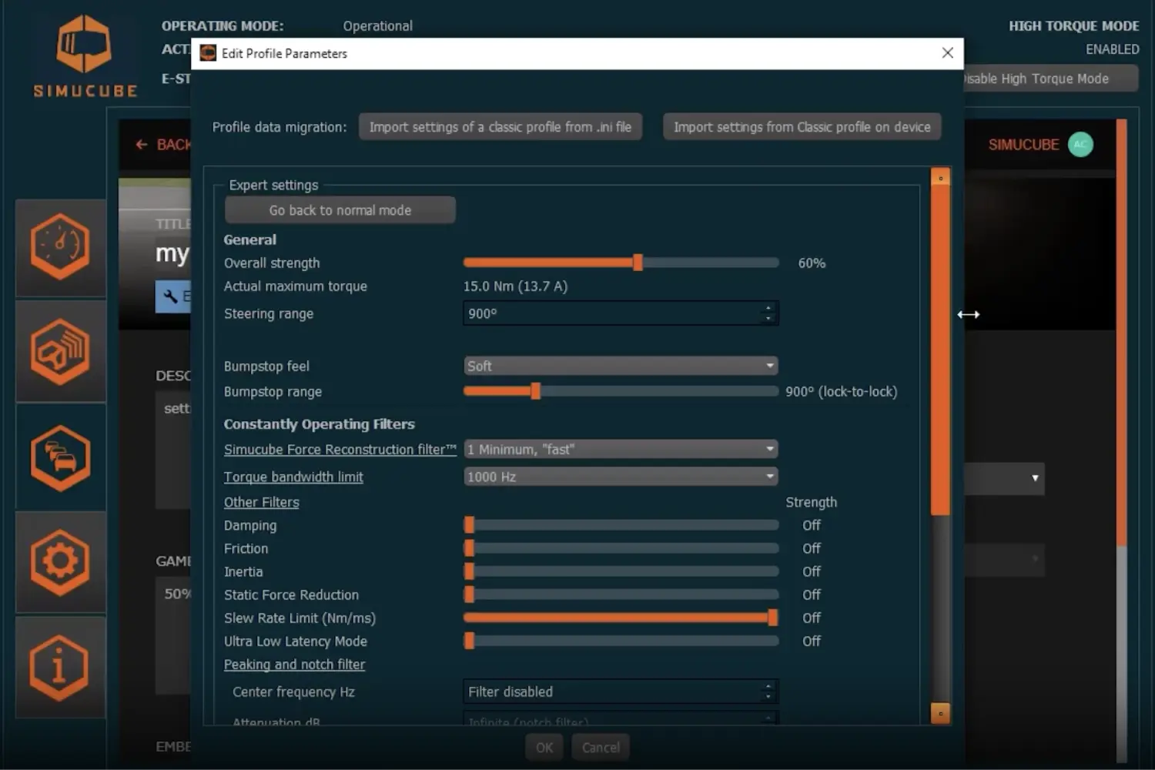Click the Simucube icon in the dialog title bar
This screenshot has height=770, width=1155.
[207, 53]
